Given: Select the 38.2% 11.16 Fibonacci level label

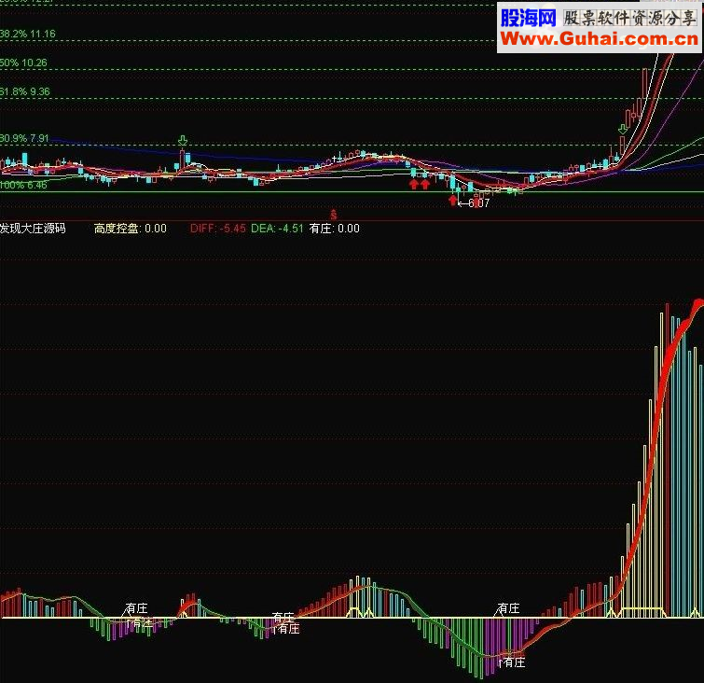Looking at the screenshot, I should 28,34.
